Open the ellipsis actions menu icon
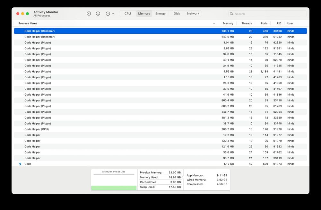The width and height of the screenshot is (321, 210). tap(108, 14)
